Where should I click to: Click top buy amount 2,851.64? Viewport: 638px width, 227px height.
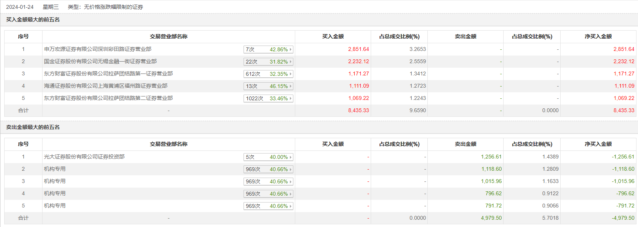(358, 49)
